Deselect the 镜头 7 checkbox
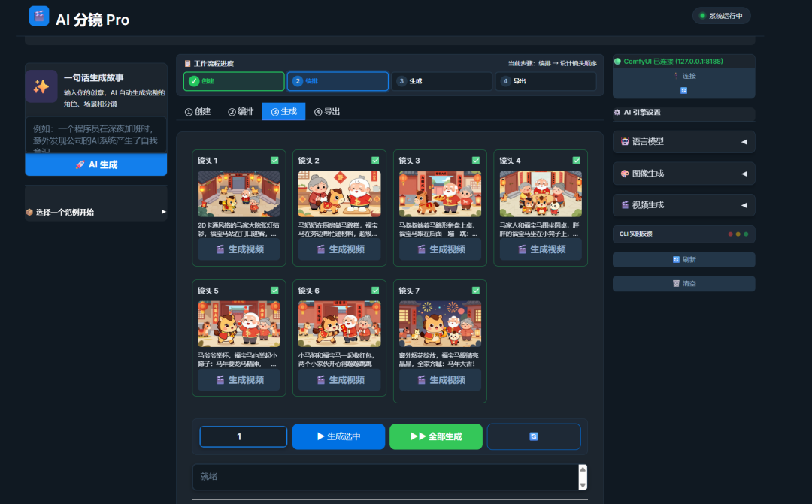 (475, 290)
